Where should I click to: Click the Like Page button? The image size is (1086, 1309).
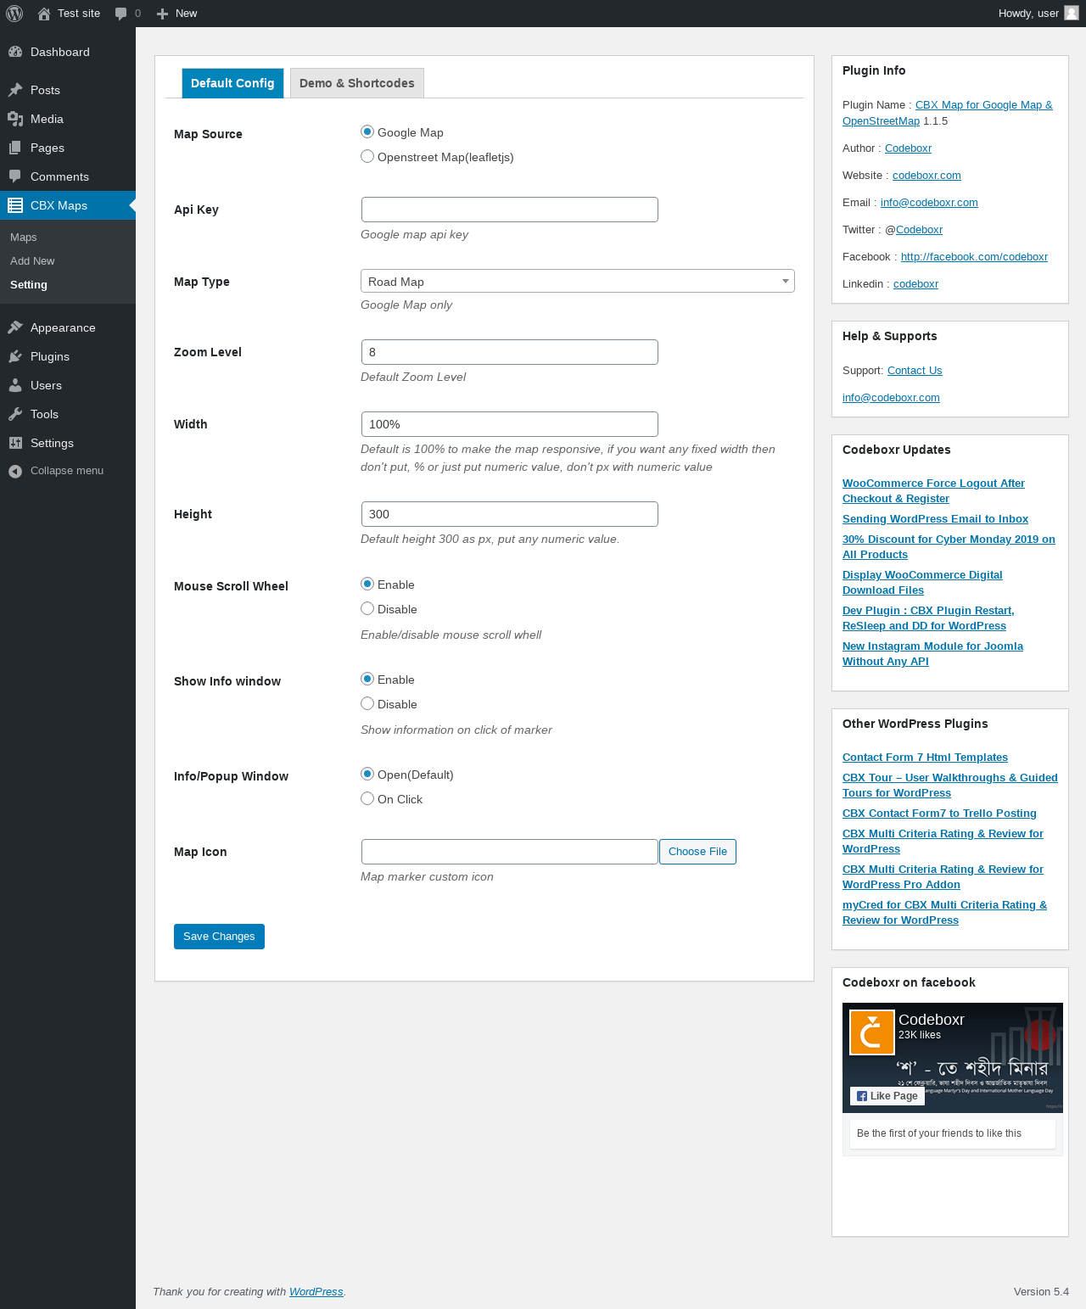pyautogui.click(x=887, y=1096)
